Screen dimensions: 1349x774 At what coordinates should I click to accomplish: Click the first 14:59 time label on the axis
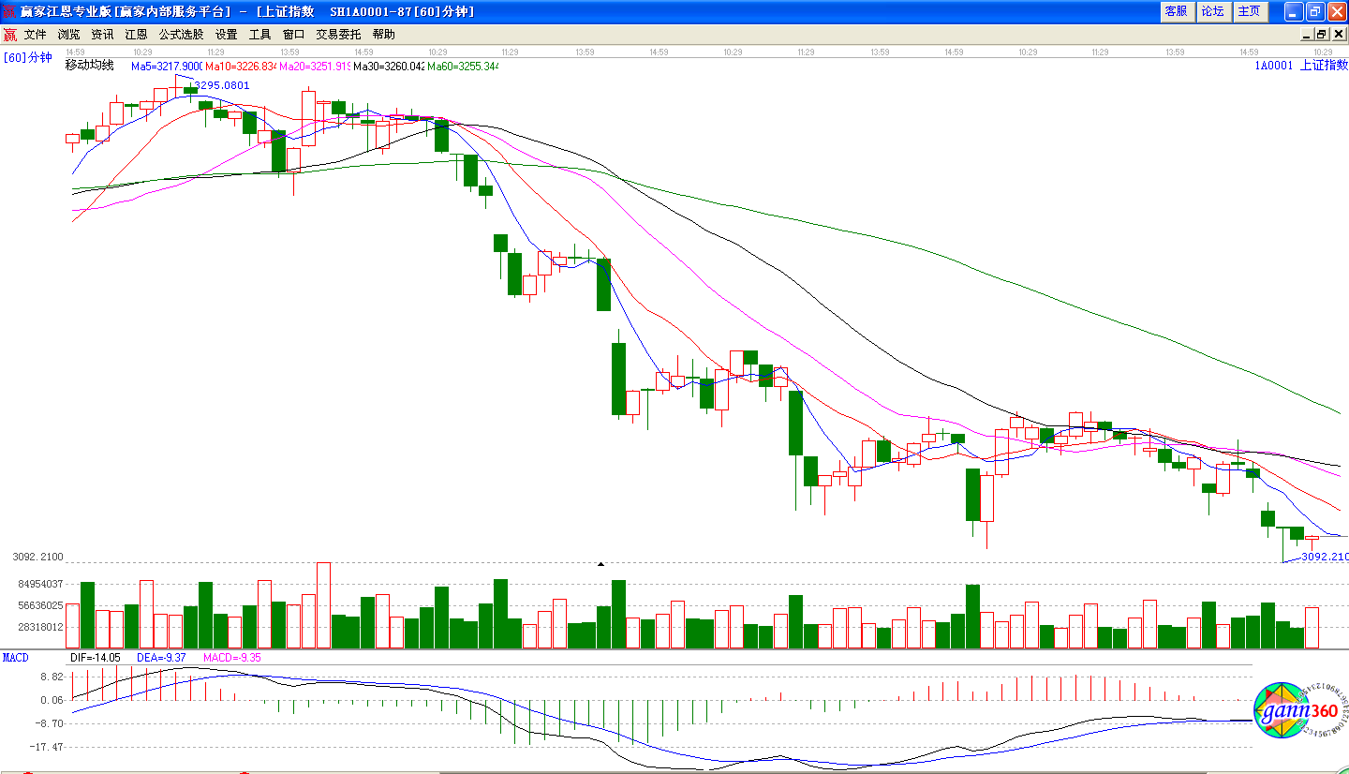pos(75,52)
